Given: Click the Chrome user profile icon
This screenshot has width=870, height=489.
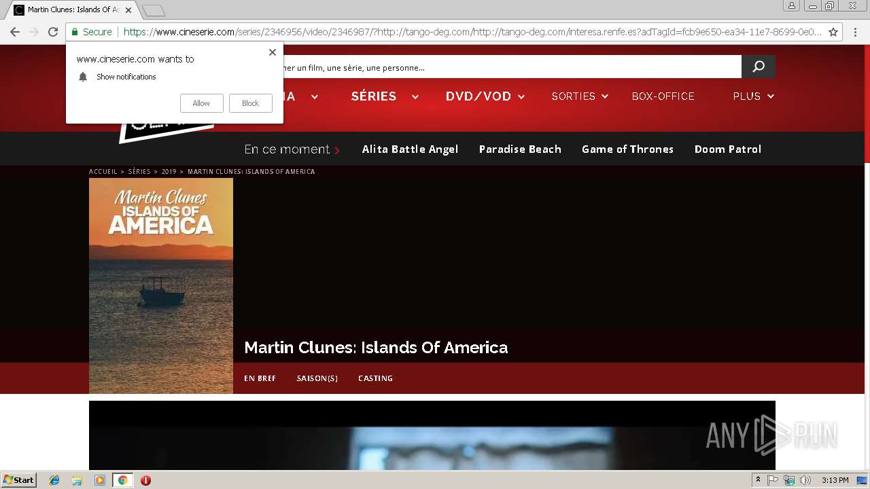Looking at the screenshot, I should pos(792,6).
